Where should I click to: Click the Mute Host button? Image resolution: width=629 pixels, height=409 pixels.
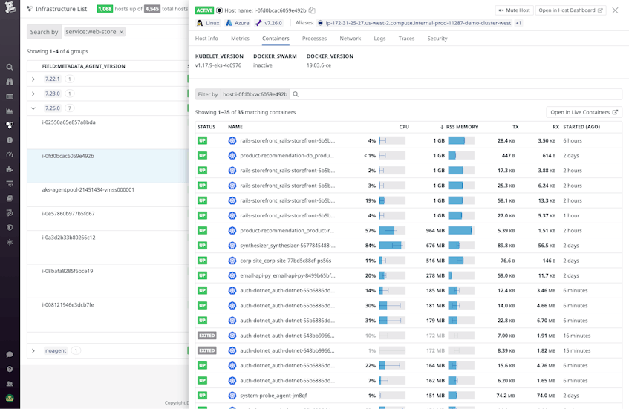coord(514,10)
